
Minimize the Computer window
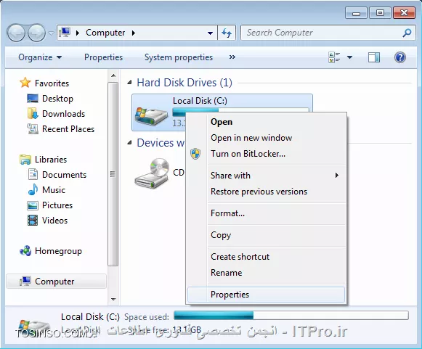pos(356,12)
